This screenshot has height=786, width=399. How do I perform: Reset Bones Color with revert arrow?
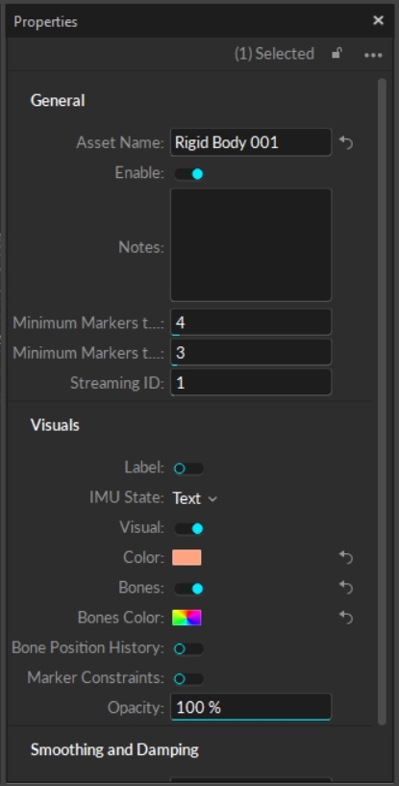[346, 618]
